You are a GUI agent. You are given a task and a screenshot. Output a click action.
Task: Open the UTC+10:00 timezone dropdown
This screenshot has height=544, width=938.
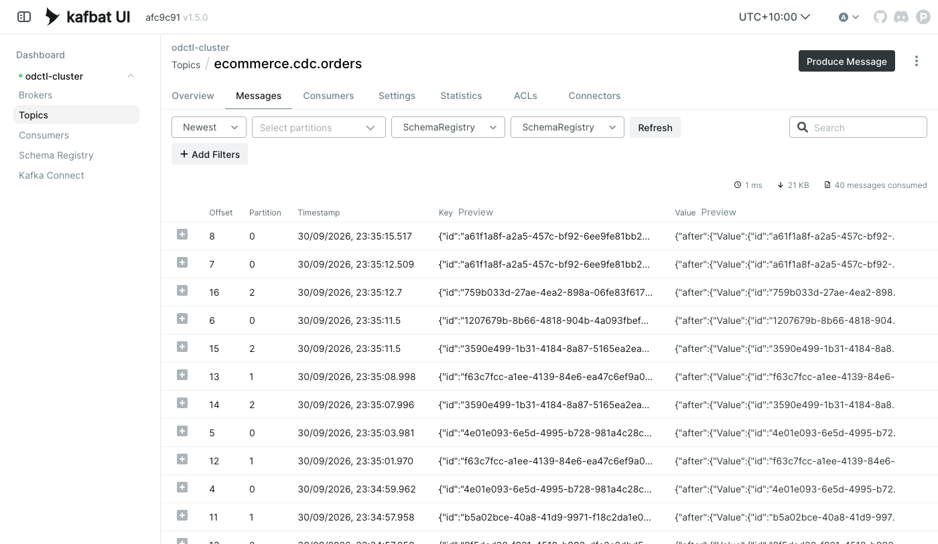point(775,17)
